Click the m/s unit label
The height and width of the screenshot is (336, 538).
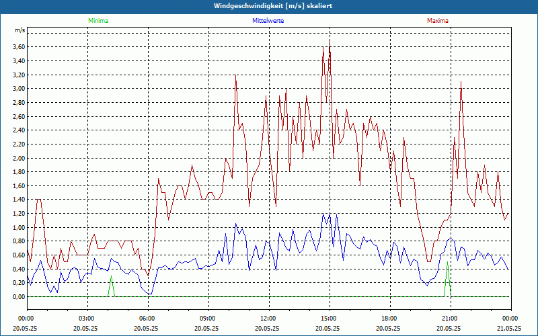click(20, 30)
